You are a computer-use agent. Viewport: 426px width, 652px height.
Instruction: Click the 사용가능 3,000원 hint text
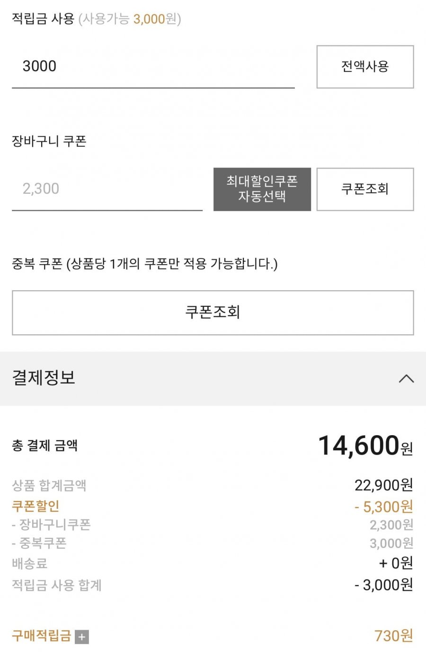130,19
